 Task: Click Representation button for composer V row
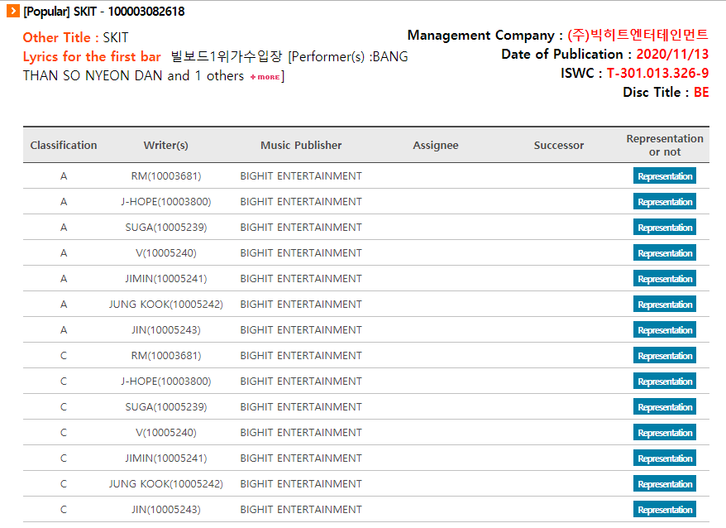pyautogui.click(x=665, y=433)
